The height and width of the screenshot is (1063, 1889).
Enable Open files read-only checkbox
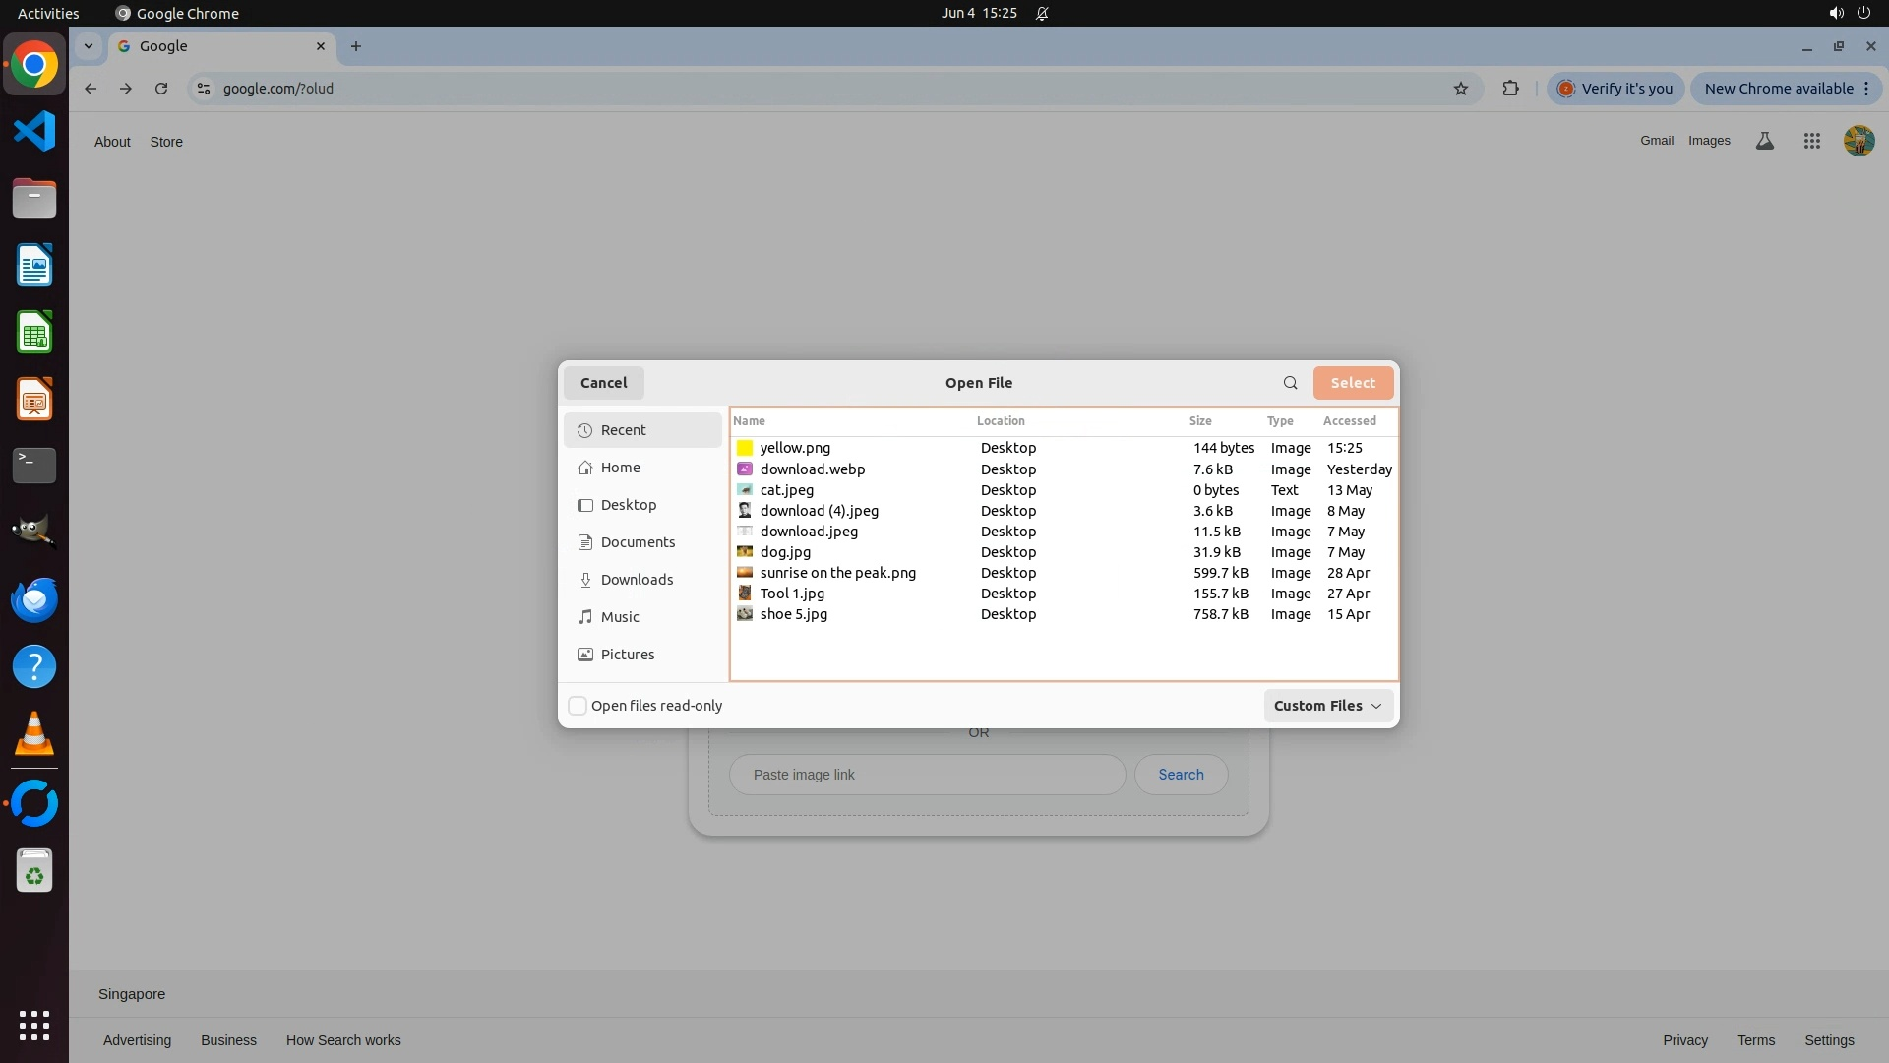coord(578,706)
